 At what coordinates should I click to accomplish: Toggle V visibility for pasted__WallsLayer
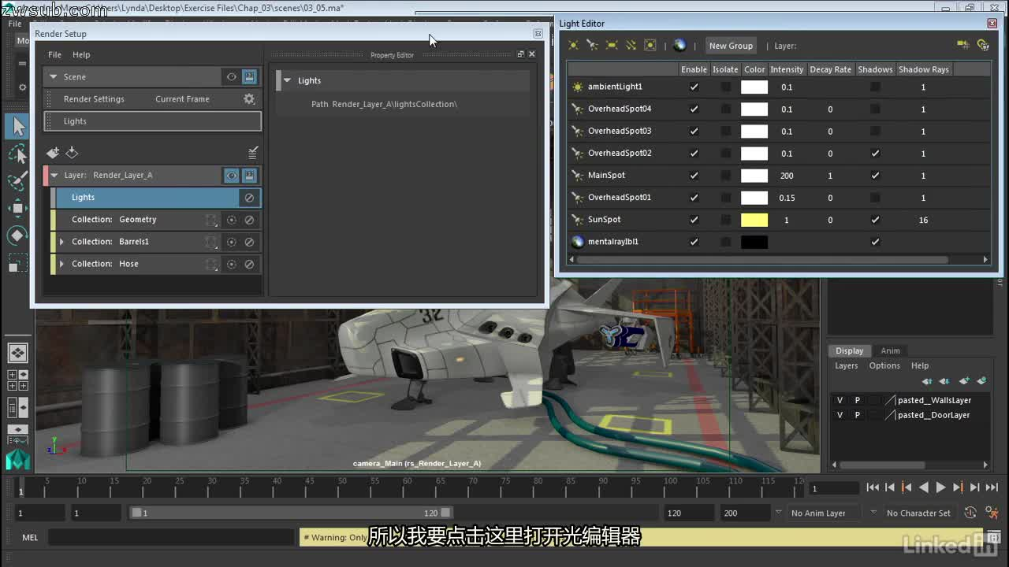tap(840, 400)
